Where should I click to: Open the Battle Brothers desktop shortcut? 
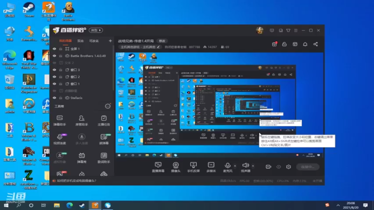(68, 11)
